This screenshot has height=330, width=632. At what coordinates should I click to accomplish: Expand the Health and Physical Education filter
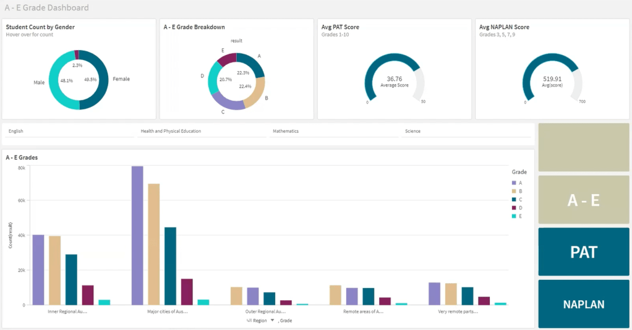pos(201,131)
